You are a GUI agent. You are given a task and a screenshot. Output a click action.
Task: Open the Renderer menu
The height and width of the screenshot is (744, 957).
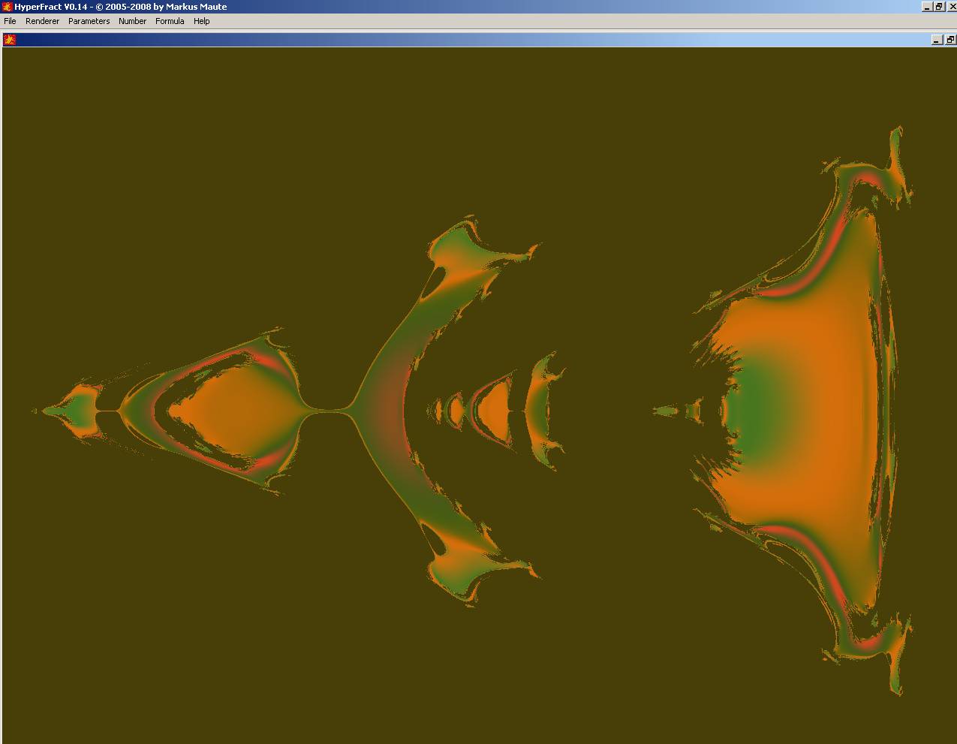42,21
